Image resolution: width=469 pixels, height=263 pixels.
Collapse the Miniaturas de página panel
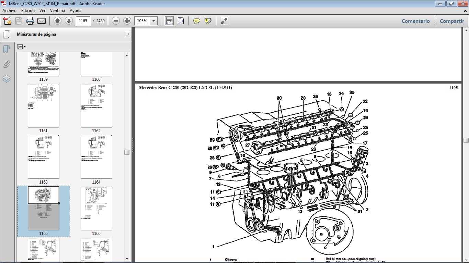tap(128, 34)
